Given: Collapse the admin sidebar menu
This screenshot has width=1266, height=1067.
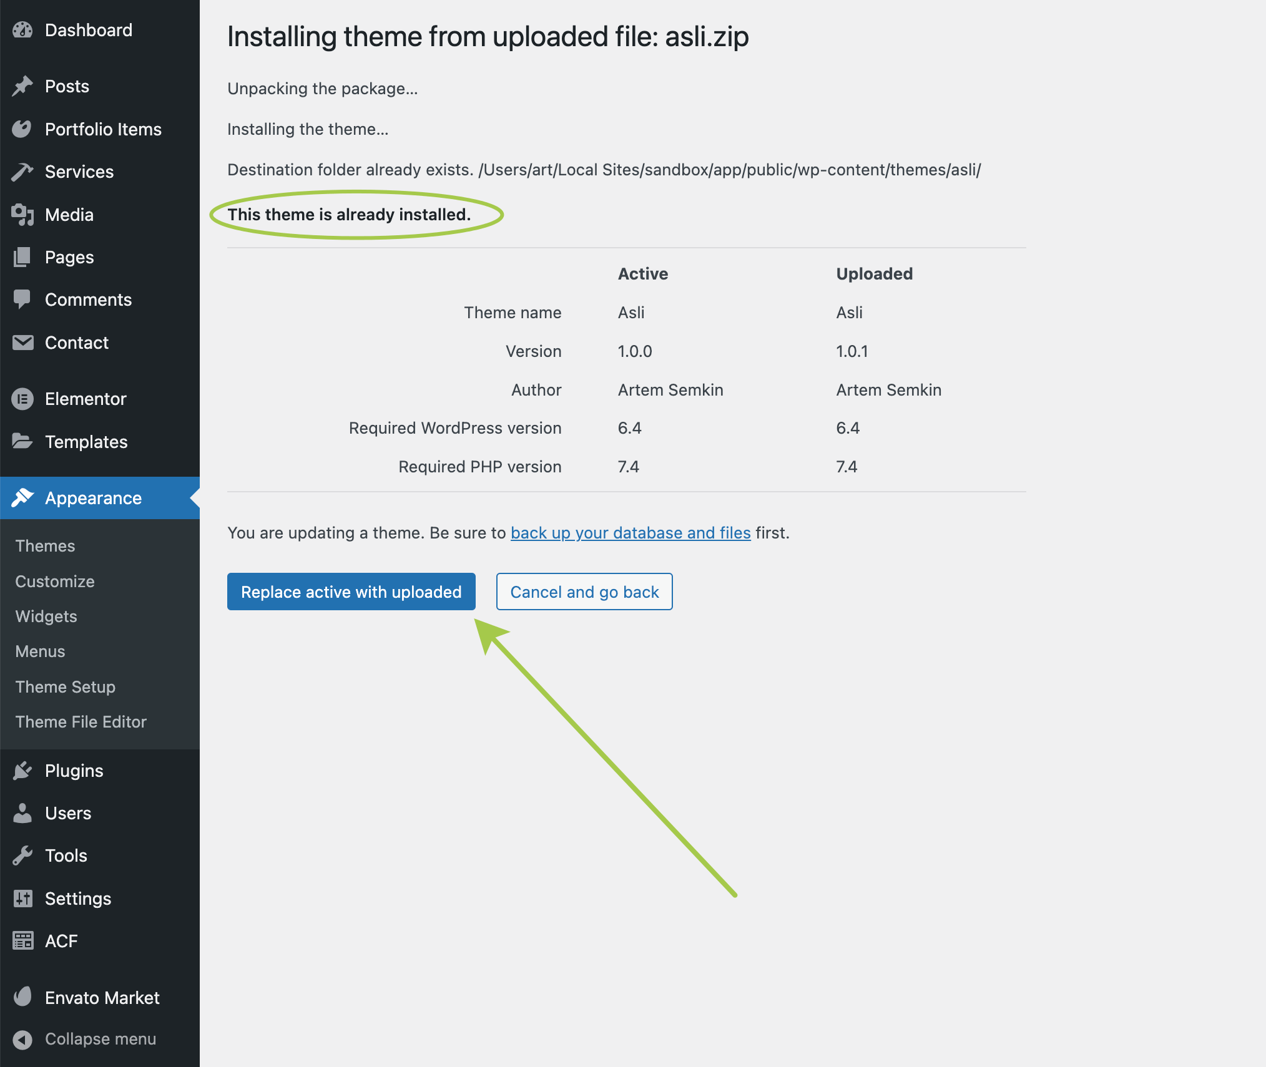Looking at the screenshot, I should pyautogui.click(x=100, y=1039).
